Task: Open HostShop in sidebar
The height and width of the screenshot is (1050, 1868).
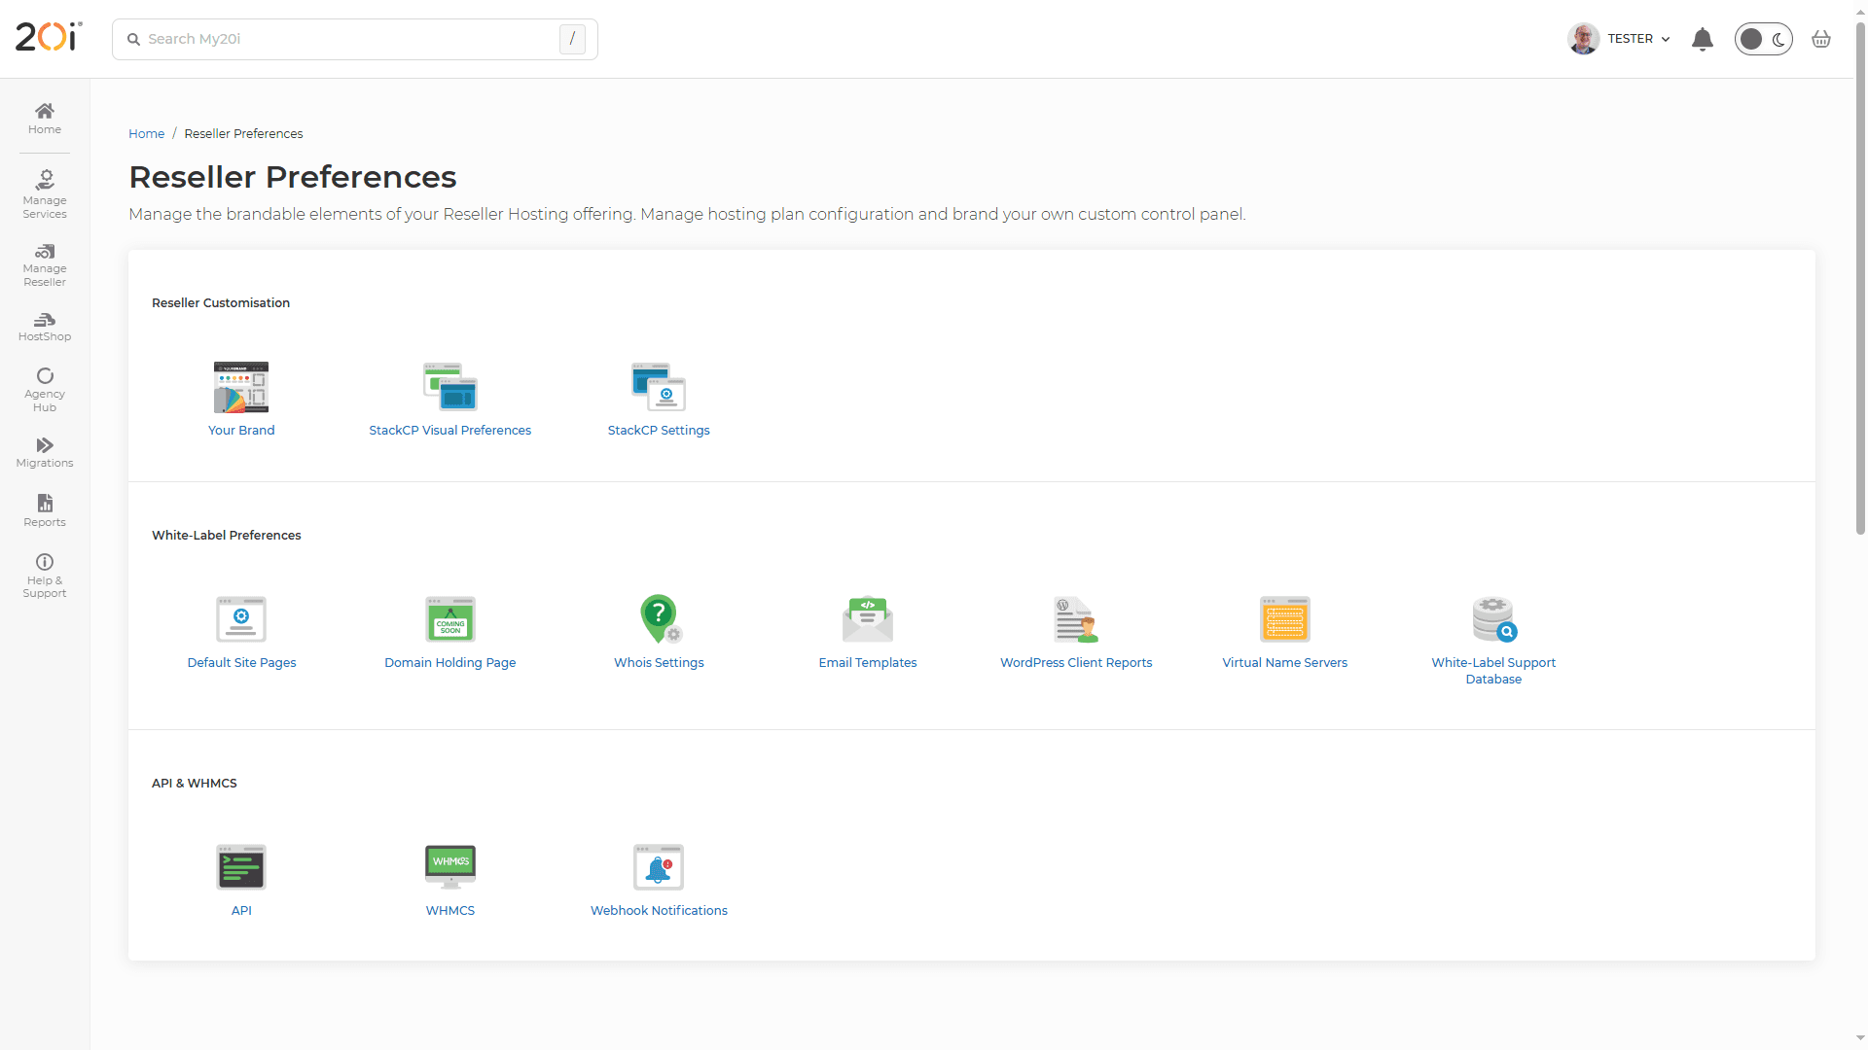Action: tap(45, 327)
